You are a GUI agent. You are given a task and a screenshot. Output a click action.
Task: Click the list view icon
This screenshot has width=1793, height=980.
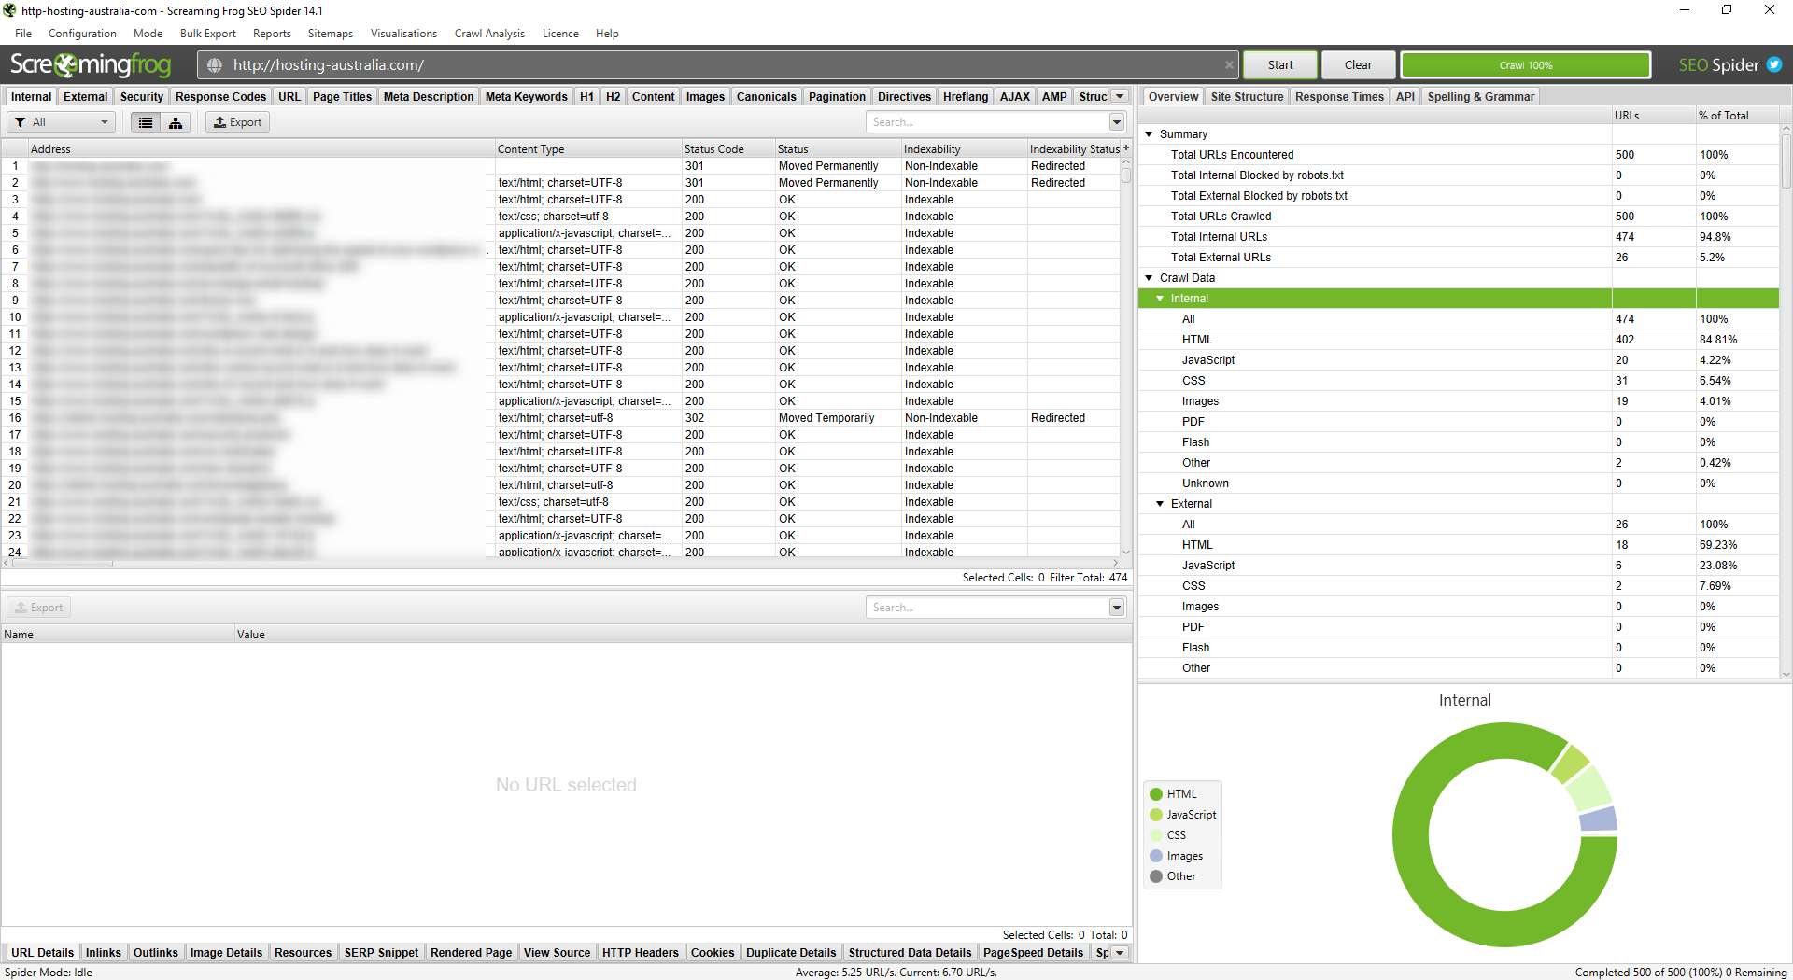coord(146,122)
